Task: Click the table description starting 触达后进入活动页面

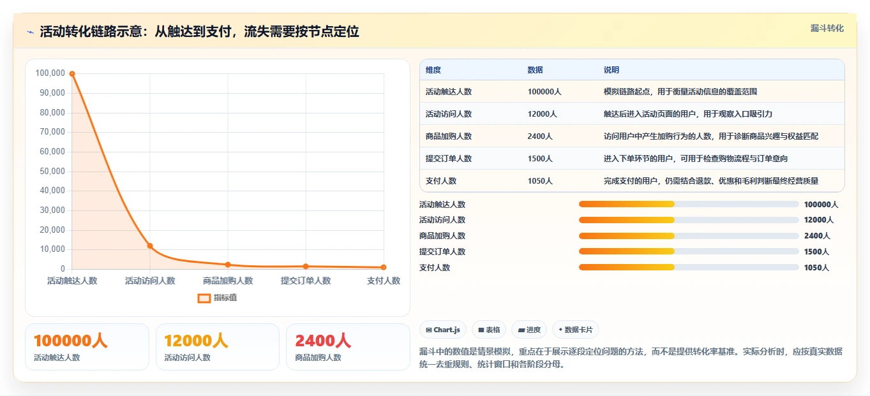Action: (x=688, y=114)
